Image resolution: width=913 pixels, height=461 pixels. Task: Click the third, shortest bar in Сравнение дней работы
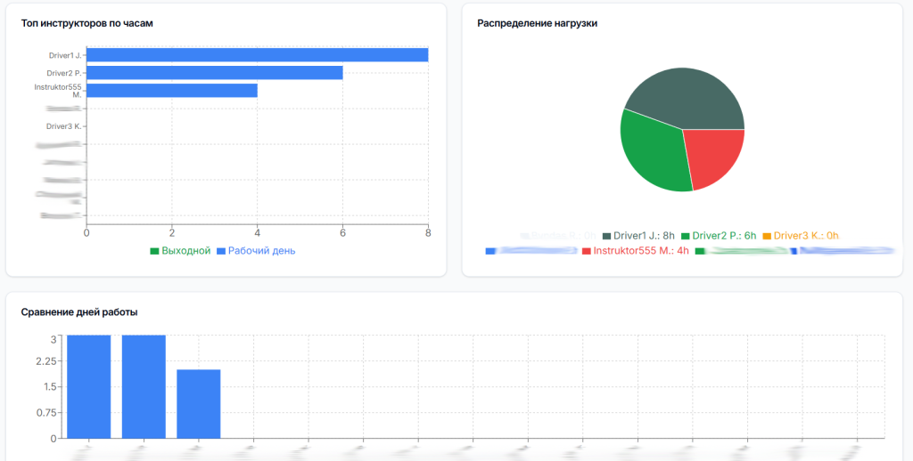(198, 404)
